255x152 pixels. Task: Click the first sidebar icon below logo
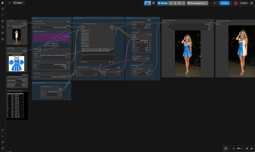2,9
